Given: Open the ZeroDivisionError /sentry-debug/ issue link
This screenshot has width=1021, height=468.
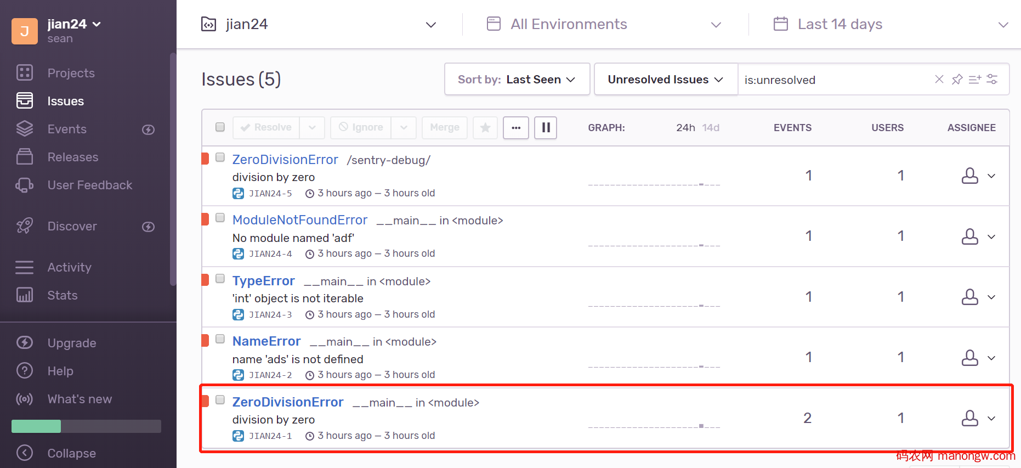Looking at the screenshot, I should 285,160.
